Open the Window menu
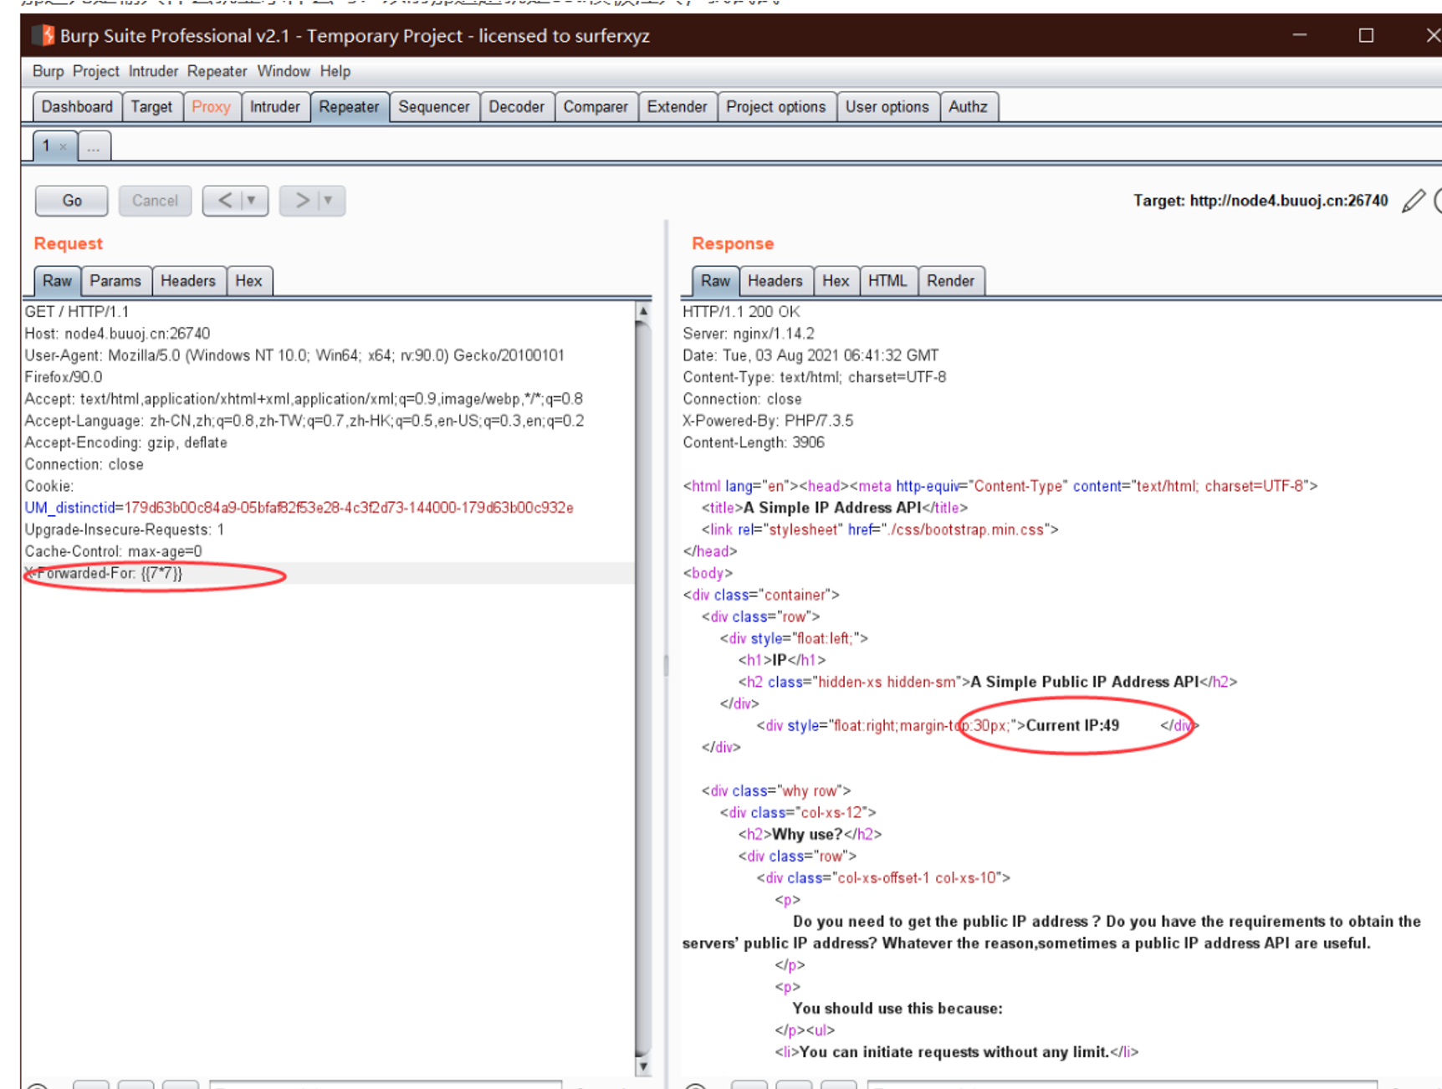The width and height of the screenshot is (1442, 1089). [284, 71]
